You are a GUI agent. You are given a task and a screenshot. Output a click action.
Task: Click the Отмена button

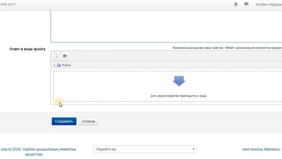(88, 121)
